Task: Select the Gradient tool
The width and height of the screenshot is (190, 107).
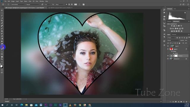Action: 2,39
